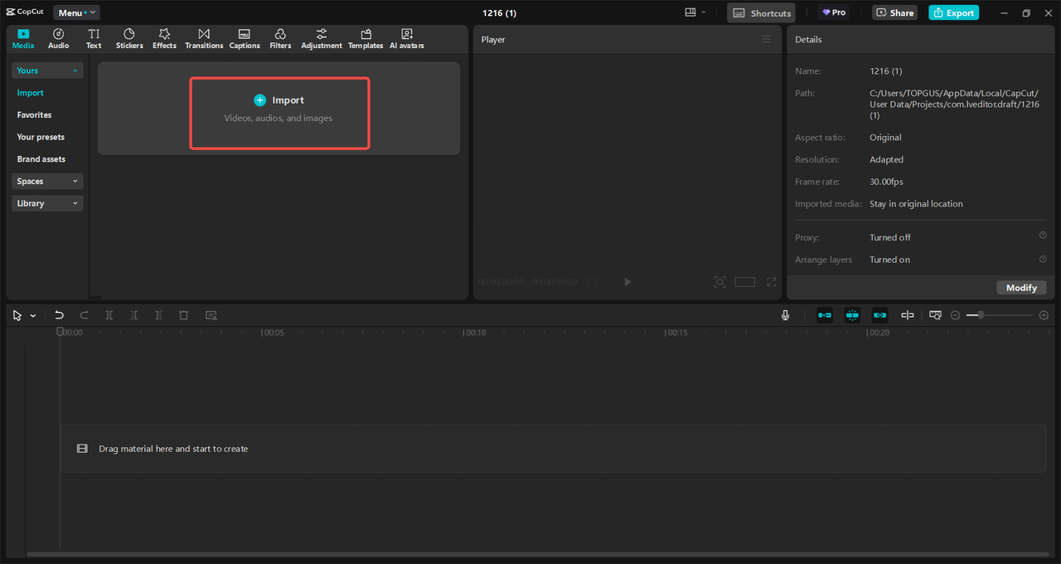Click the Redo arrow in timeline toolbar
Image resolution: width=1061 pixels, height=564 pixels.
click(x=84, y=315)
